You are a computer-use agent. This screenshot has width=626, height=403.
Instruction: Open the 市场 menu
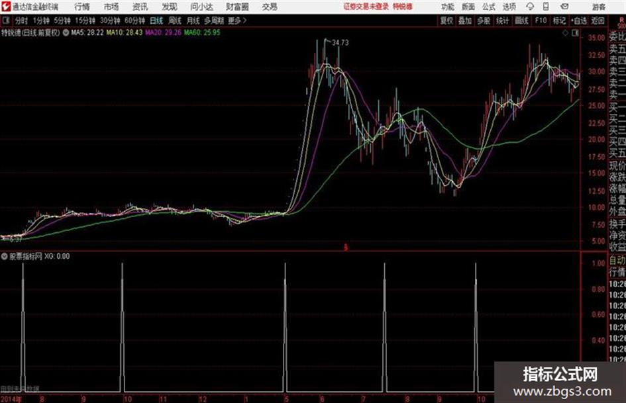tap(111, 7)
